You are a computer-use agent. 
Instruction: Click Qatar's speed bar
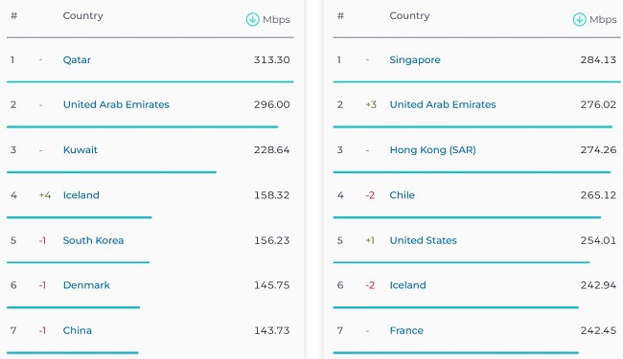coord(150,81)
